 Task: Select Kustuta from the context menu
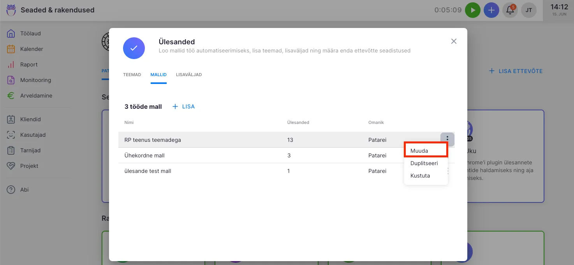pyautogui.click(x=420, y=176)
